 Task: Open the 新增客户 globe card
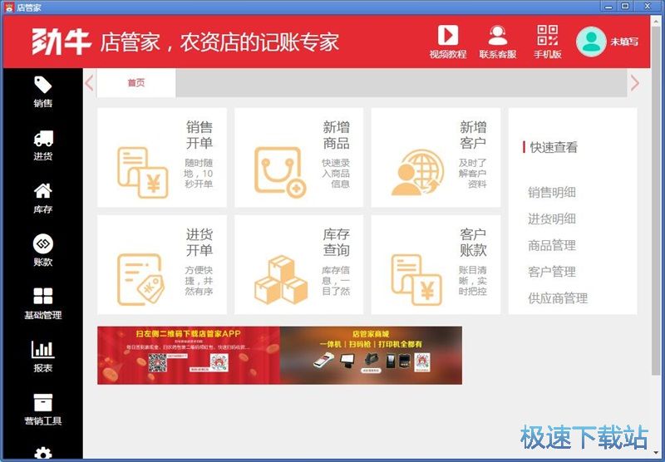point(436,158)
